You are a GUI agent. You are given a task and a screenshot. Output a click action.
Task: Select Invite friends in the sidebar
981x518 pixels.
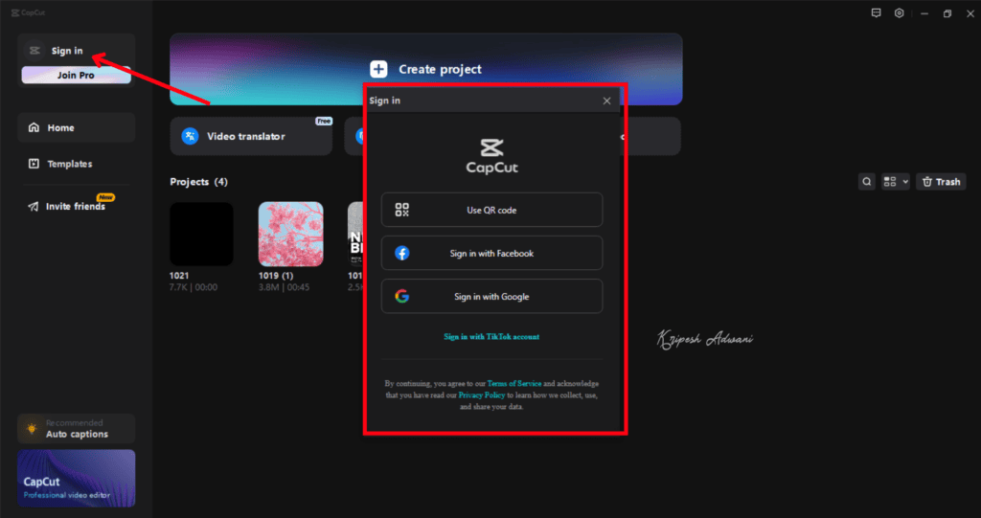[77, 206]
